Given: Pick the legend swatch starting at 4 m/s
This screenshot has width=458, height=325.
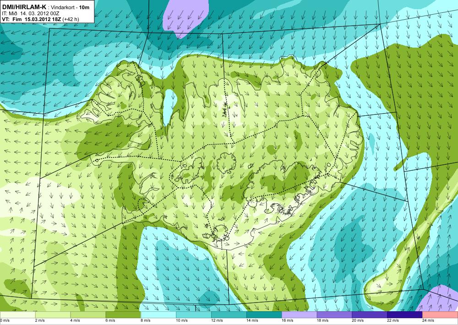Looking at the screenshot, I should tap(88, 315).
